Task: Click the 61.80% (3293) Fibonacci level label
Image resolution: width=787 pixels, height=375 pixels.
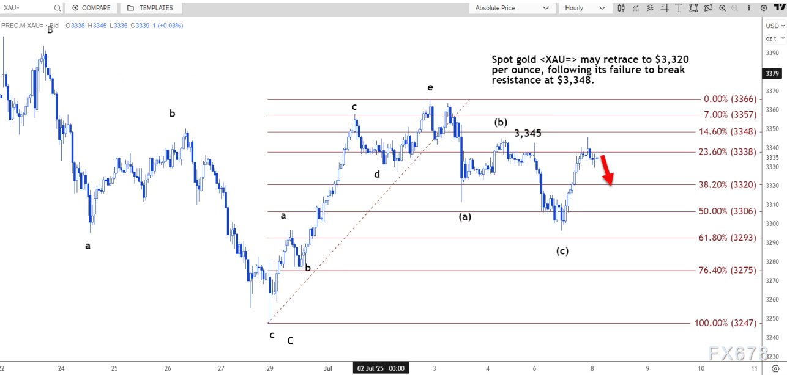Action: point(728,238)
